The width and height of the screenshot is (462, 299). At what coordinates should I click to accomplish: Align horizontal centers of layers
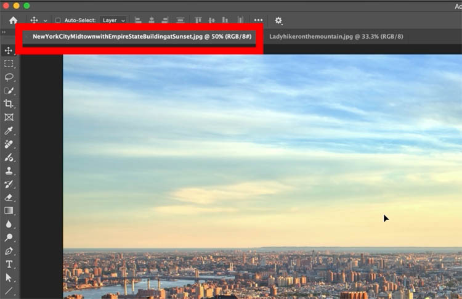(152, 20)
